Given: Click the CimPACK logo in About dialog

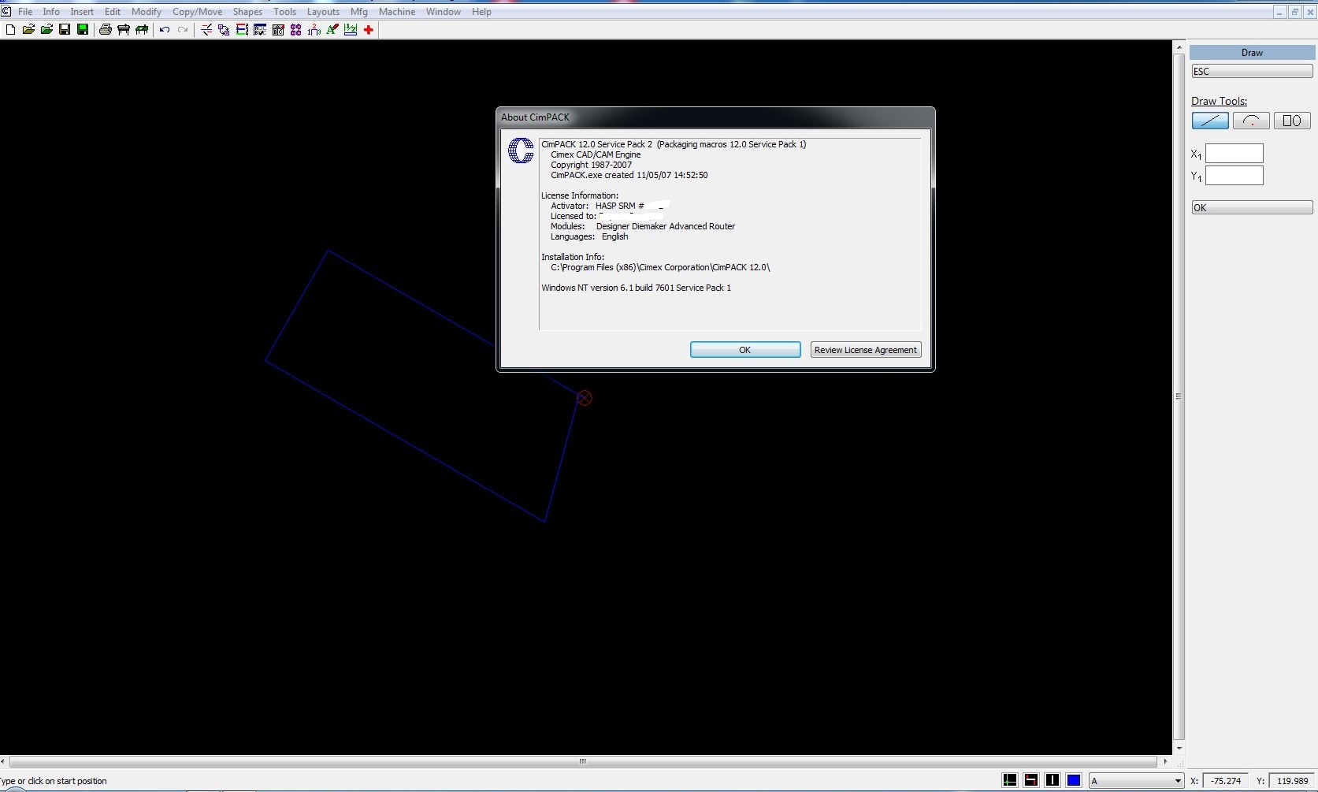Looking at the screenshot, I should tap(521, 150).
